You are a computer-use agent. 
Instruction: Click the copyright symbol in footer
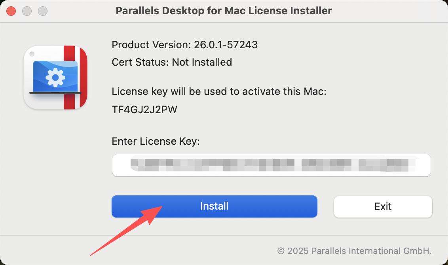tap(281, 251)
